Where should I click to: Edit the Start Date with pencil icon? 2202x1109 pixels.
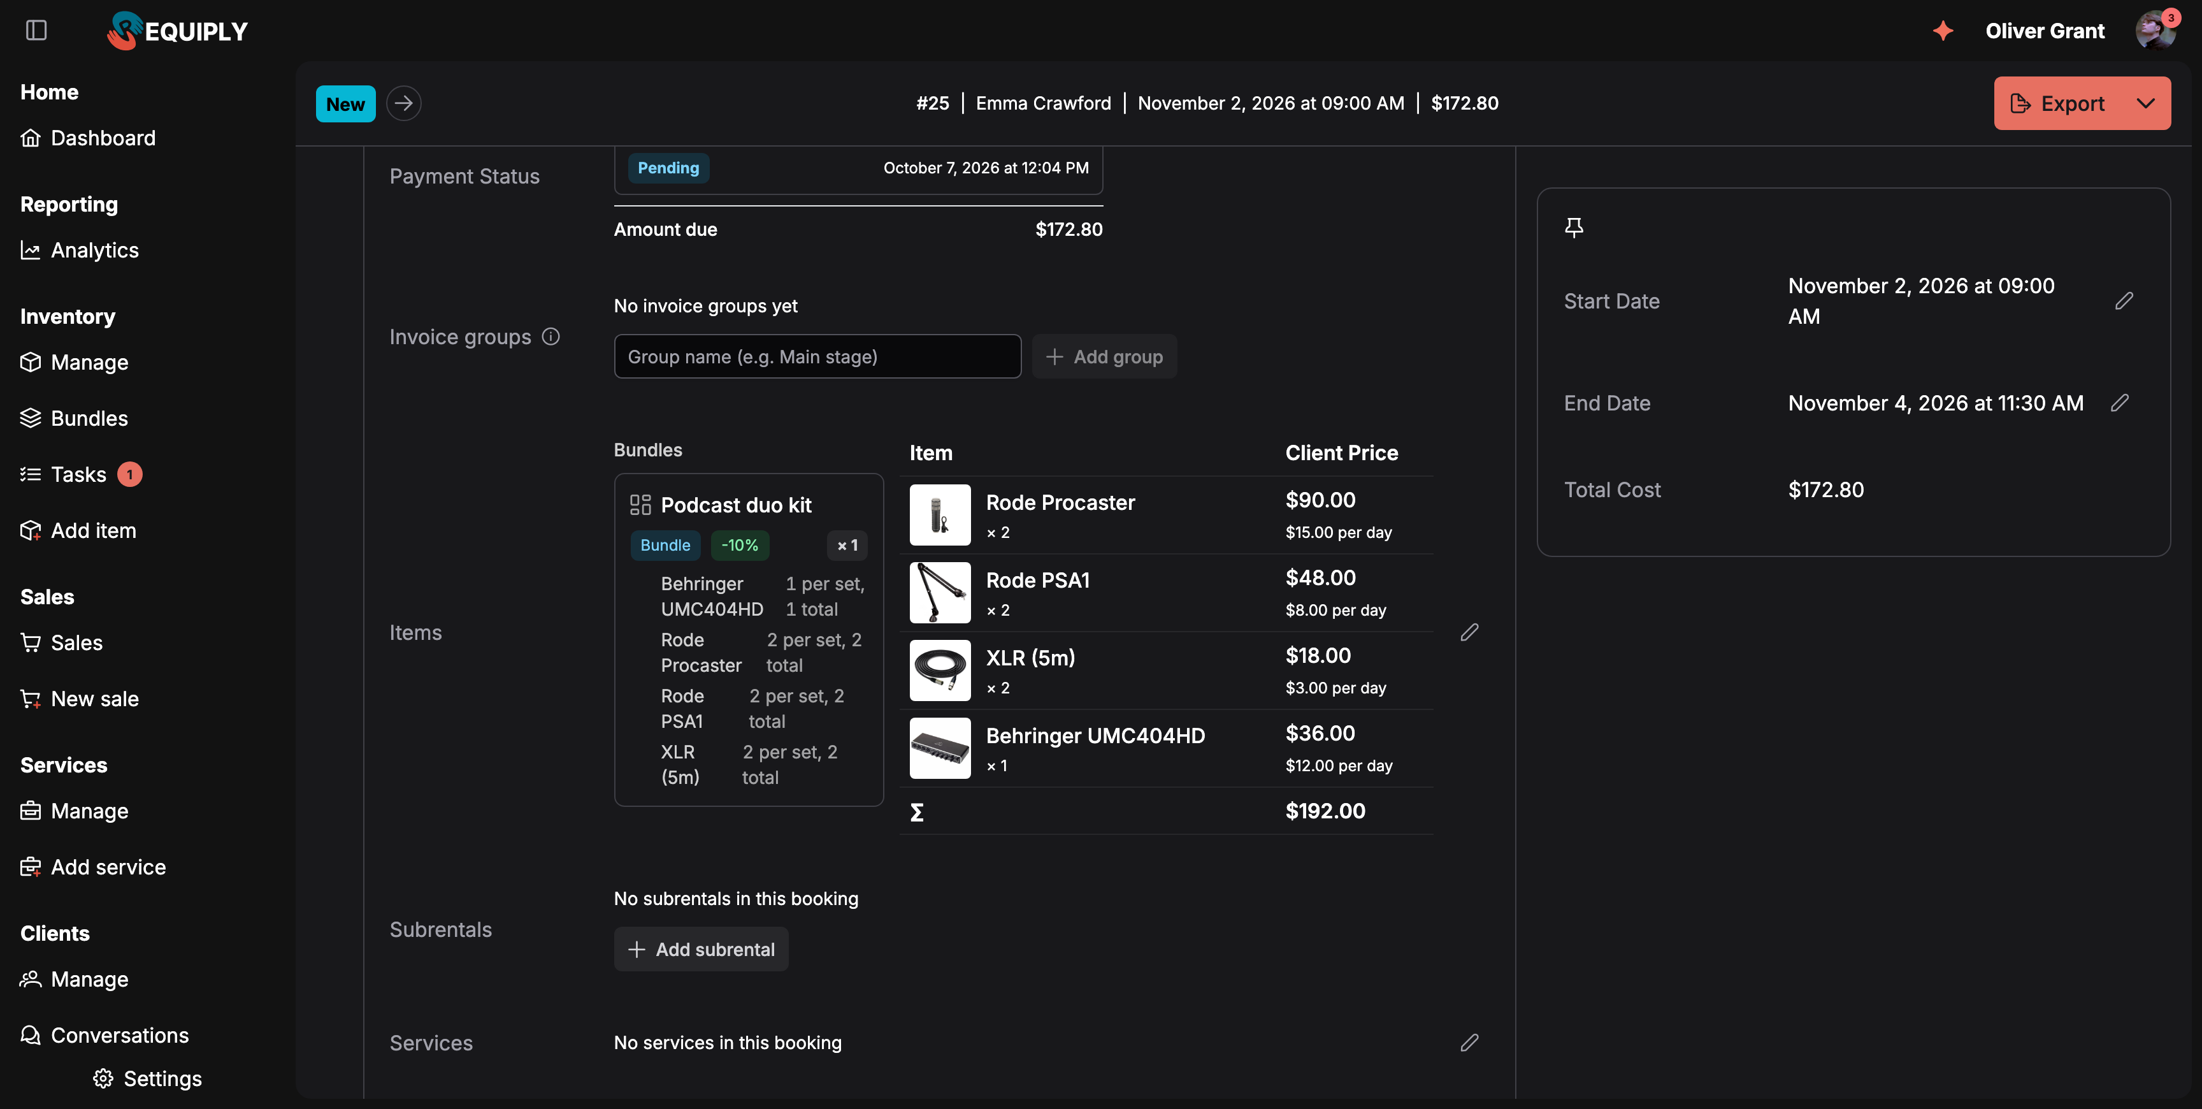point(2124,301)
